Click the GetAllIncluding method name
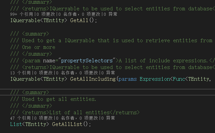The width and height of the screenshot is (215, 133). (x=93, y=79)
